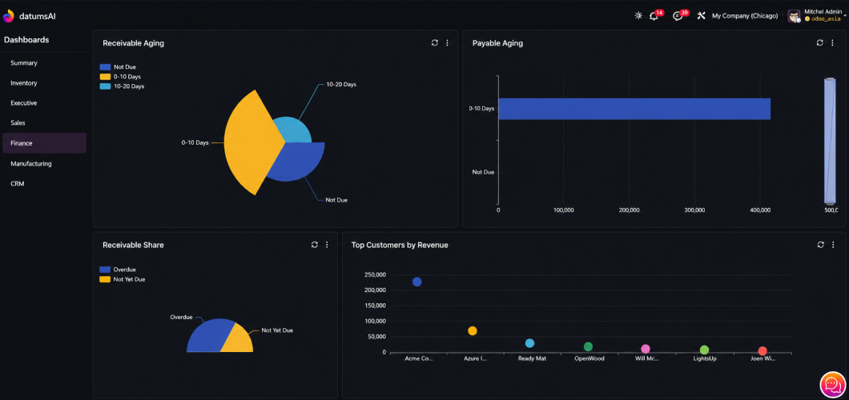Click the Payable Aging panel title

coord(497,43)
